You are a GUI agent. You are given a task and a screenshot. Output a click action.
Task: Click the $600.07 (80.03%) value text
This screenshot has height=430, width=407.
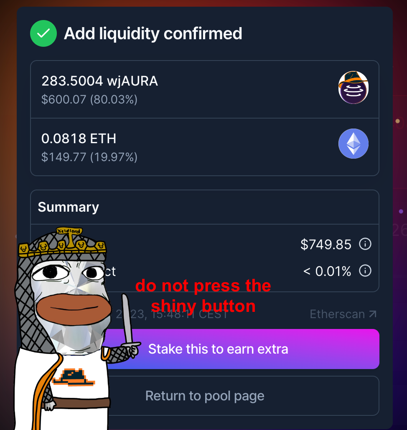[x=89, y=99]
